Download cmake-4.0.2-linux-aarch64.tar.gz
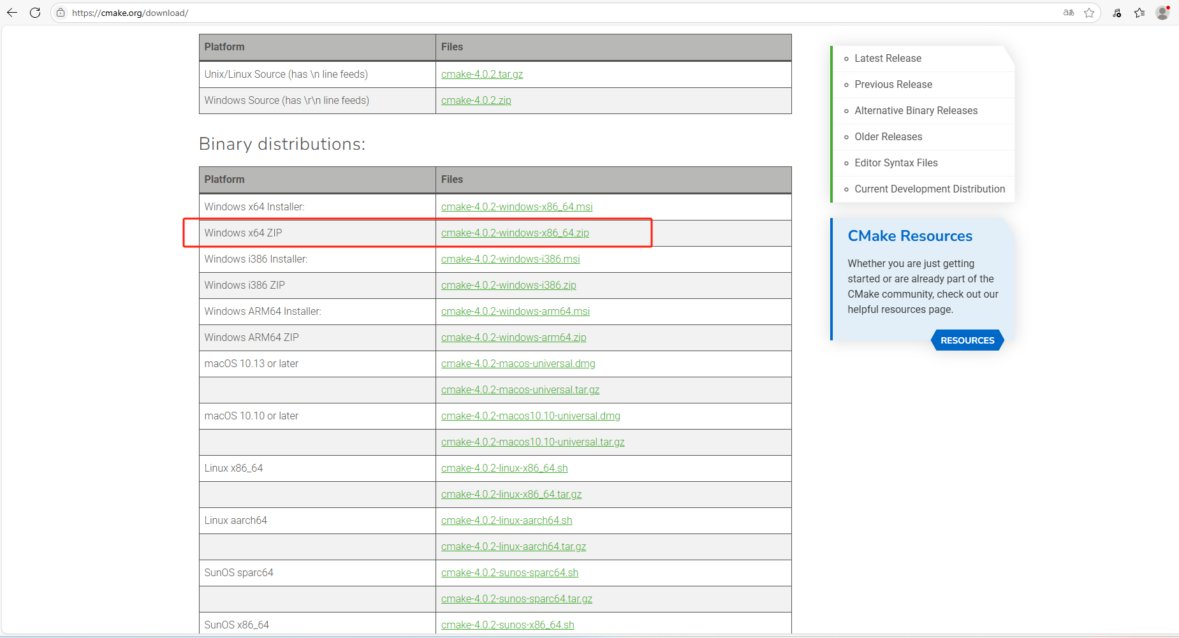 click(514, 546)
